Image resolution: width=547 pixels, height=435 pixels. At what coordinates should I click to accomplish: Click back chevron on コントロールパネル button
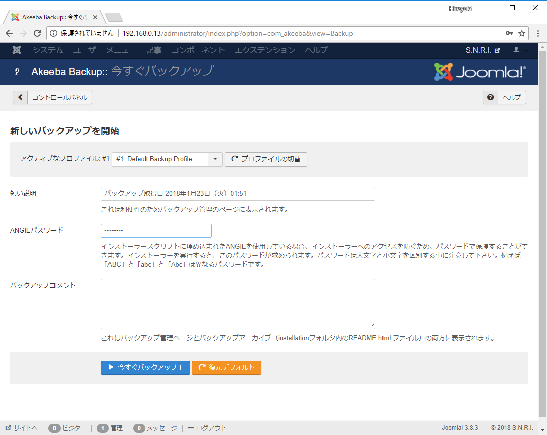pyautogui.click(x=20, y=98)
